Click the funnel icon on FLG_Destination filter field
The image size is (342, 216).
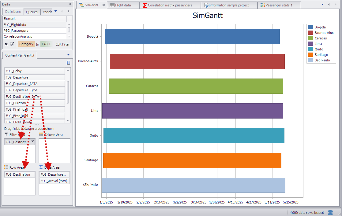tap(32, 141)
